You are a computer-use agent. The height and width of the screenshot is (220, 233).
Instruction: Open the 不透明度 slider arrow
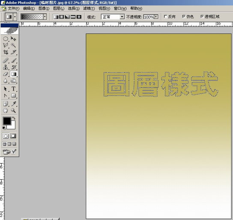point(156,17)
